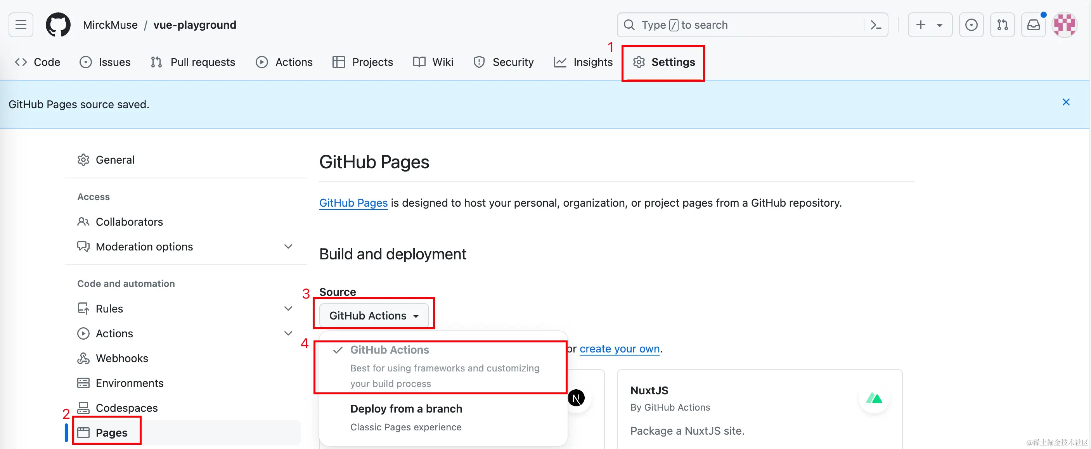The width and height of the screenshot is (1091, 449).
Task: Open the command palette icon
Action: click(875, 25)
